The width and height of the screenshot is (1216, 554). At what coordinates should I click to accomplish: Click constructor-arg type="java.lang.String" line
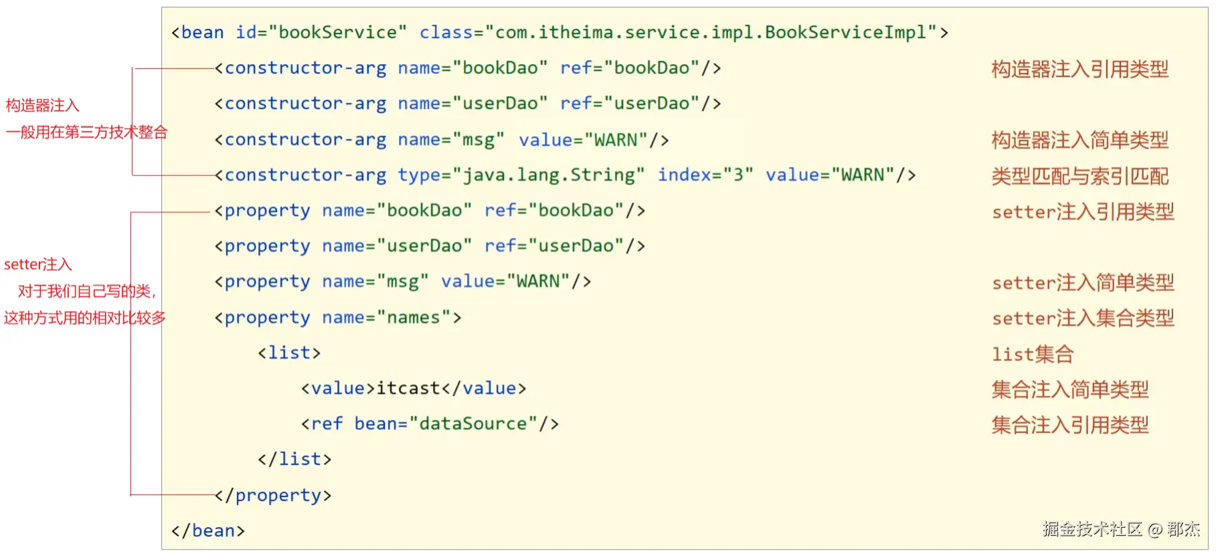pos(565,175)
